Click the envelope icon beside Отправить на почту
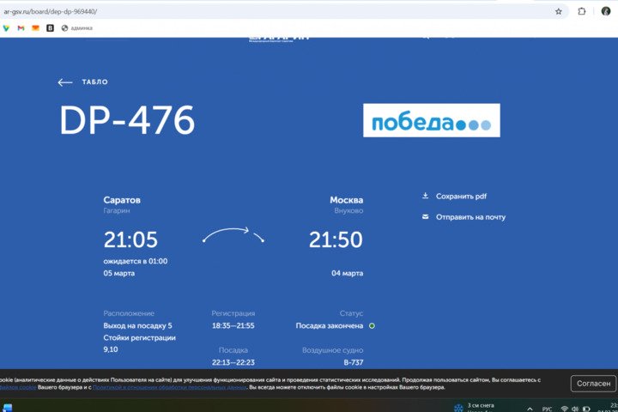Screen dimensions: 618x412 click(425, 217)
